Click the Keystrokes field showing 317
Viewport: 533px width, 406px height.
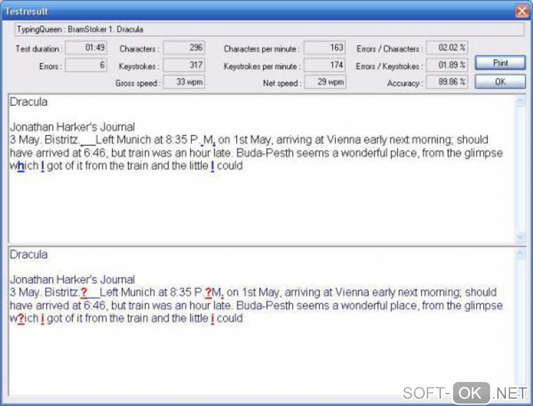pos(184,65)
